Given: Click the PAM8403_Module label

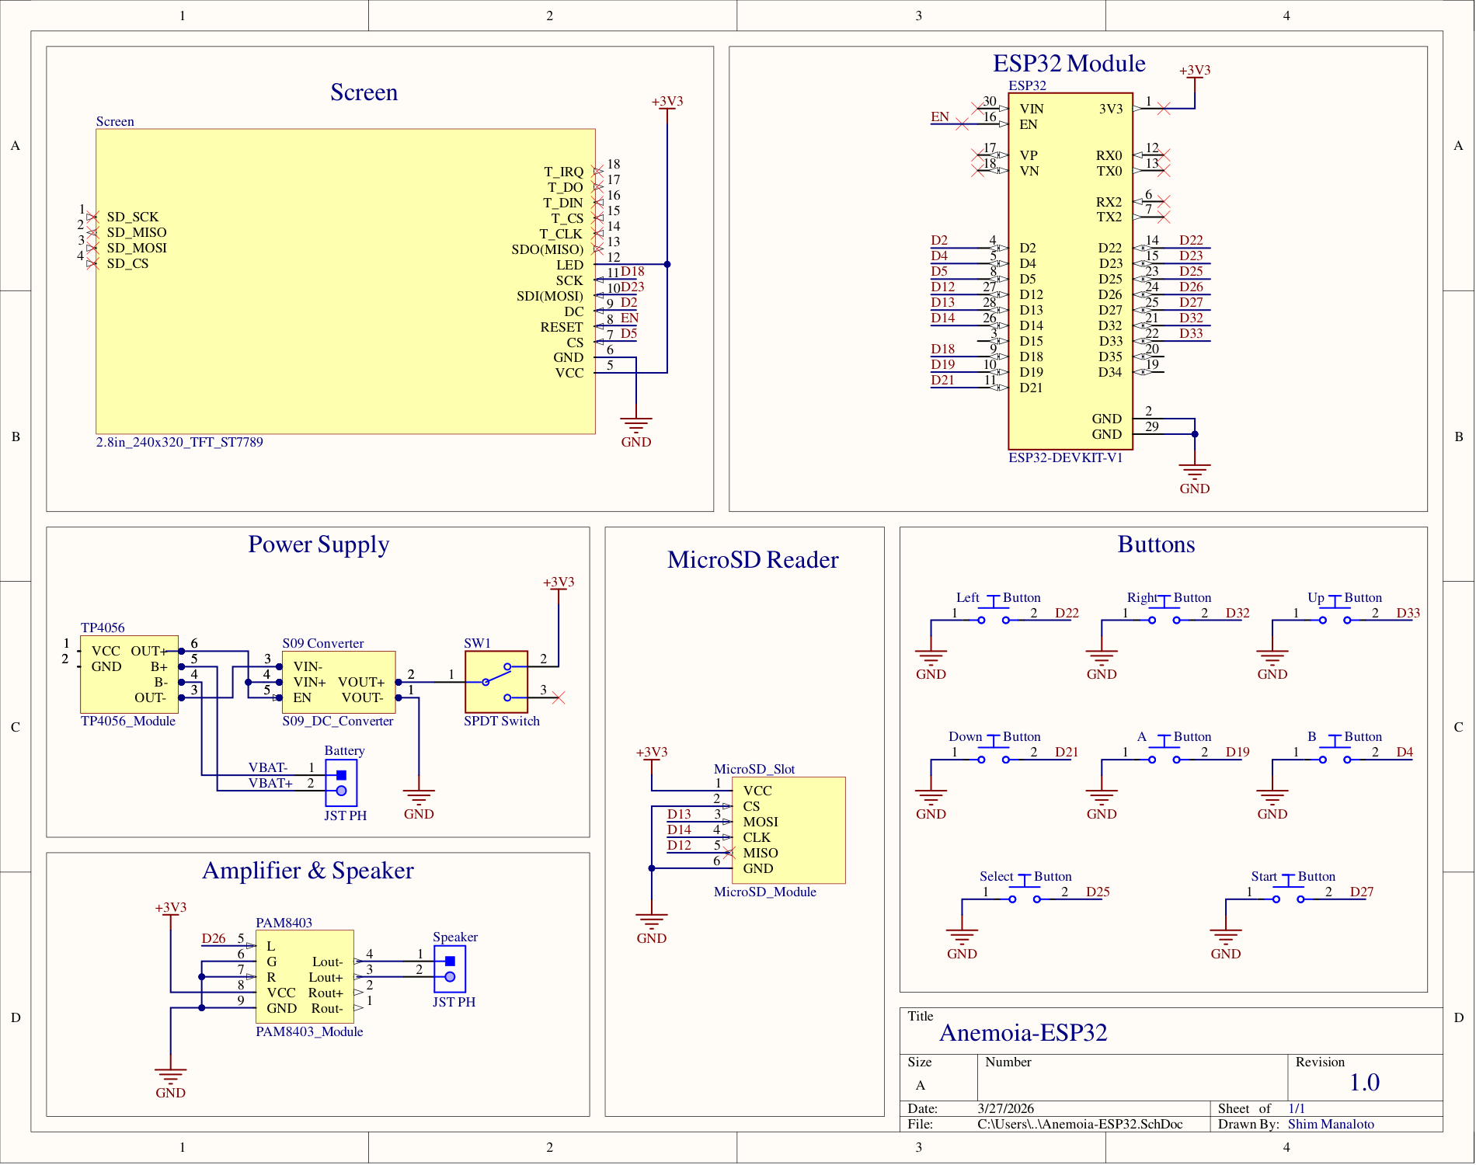Looking at the screenshot, I should [309, 1032].
